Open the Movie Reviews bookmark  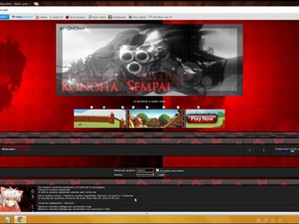point(75,17)
